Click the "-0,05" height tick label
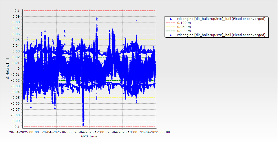Viewport: 278px width, 144px height. (16, 98)
